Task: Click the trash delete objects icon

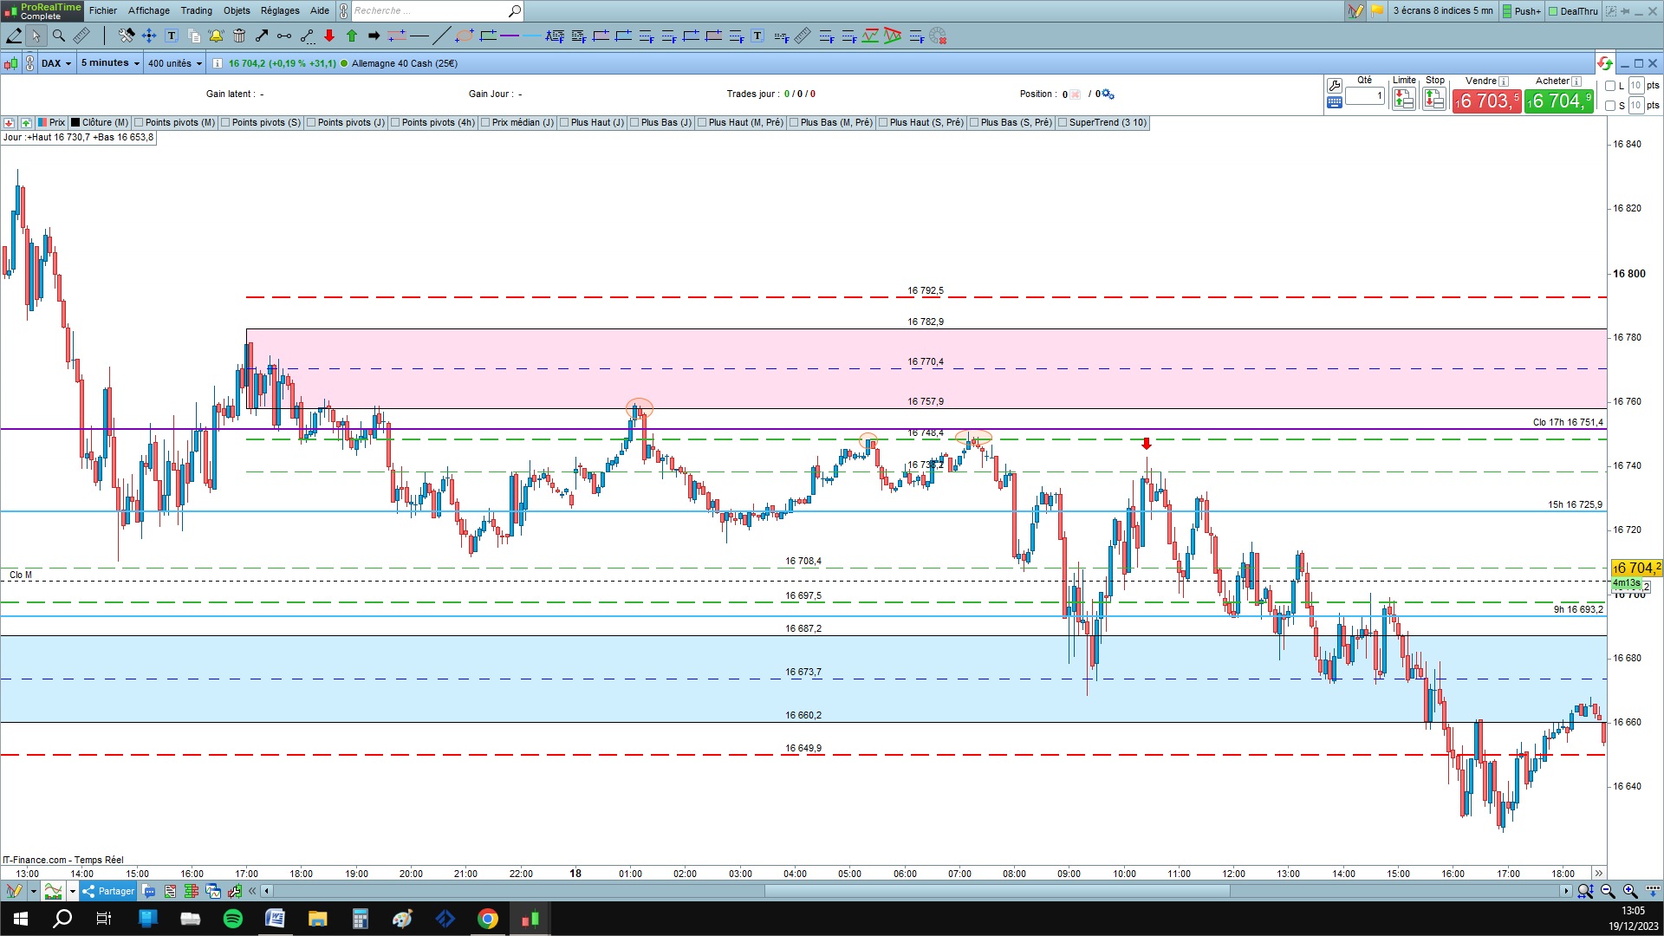Action: 239,36
